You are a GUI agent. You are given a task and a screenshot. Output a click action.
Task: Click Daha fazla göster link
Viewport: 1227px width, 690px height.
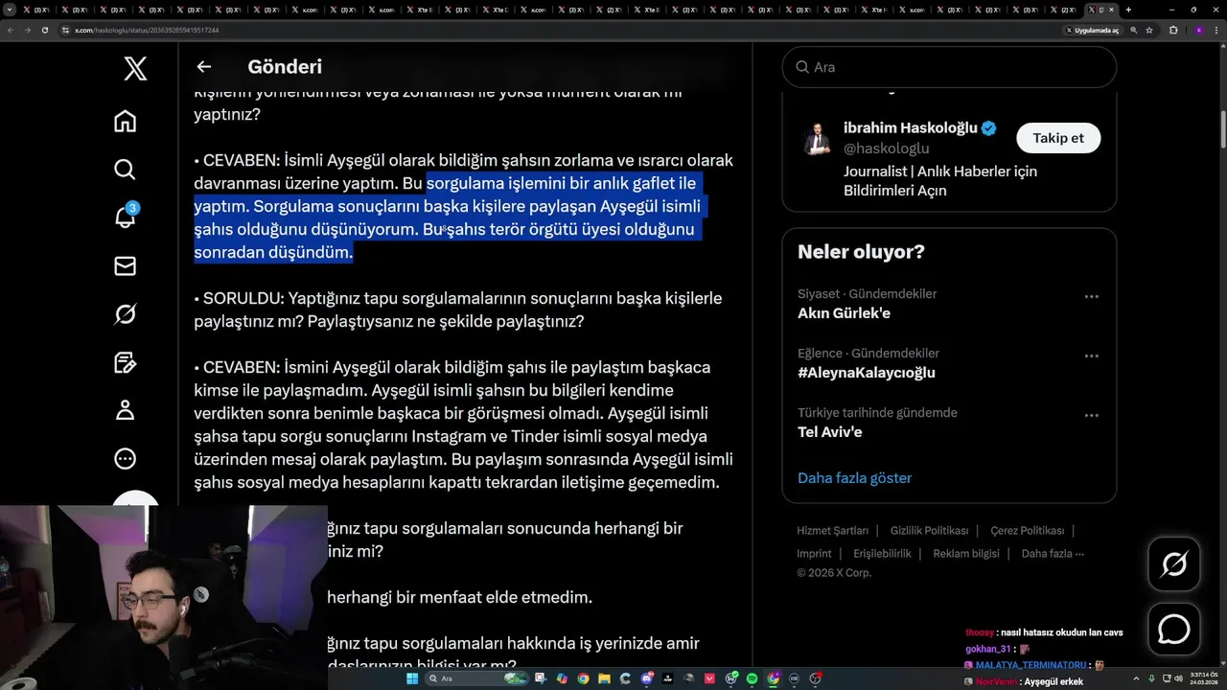point(854,478)
